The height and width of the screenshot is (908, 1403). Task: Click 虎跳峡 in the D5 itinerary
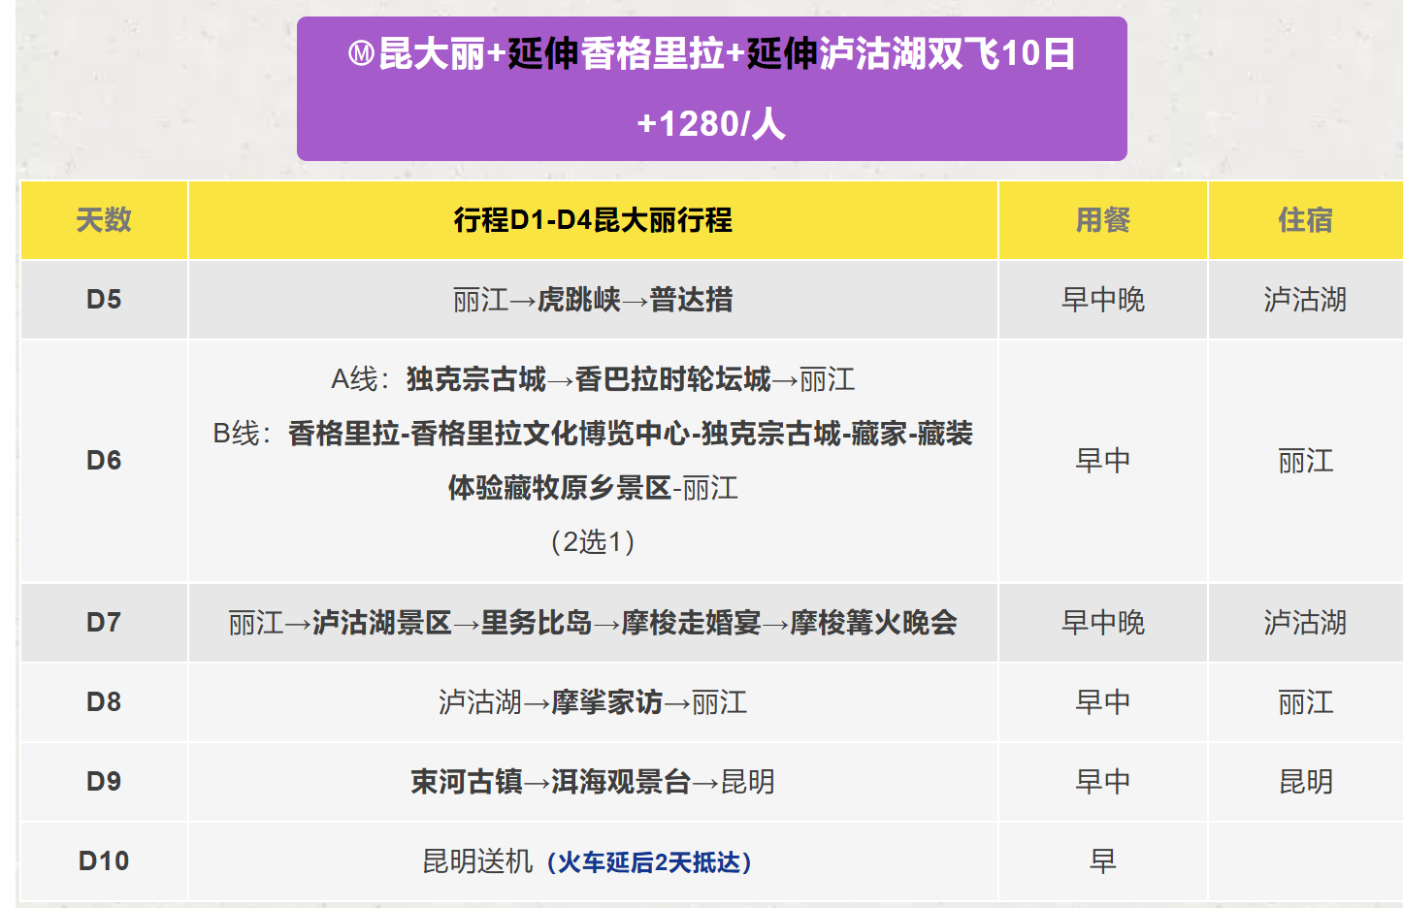(x=578, y=300)
